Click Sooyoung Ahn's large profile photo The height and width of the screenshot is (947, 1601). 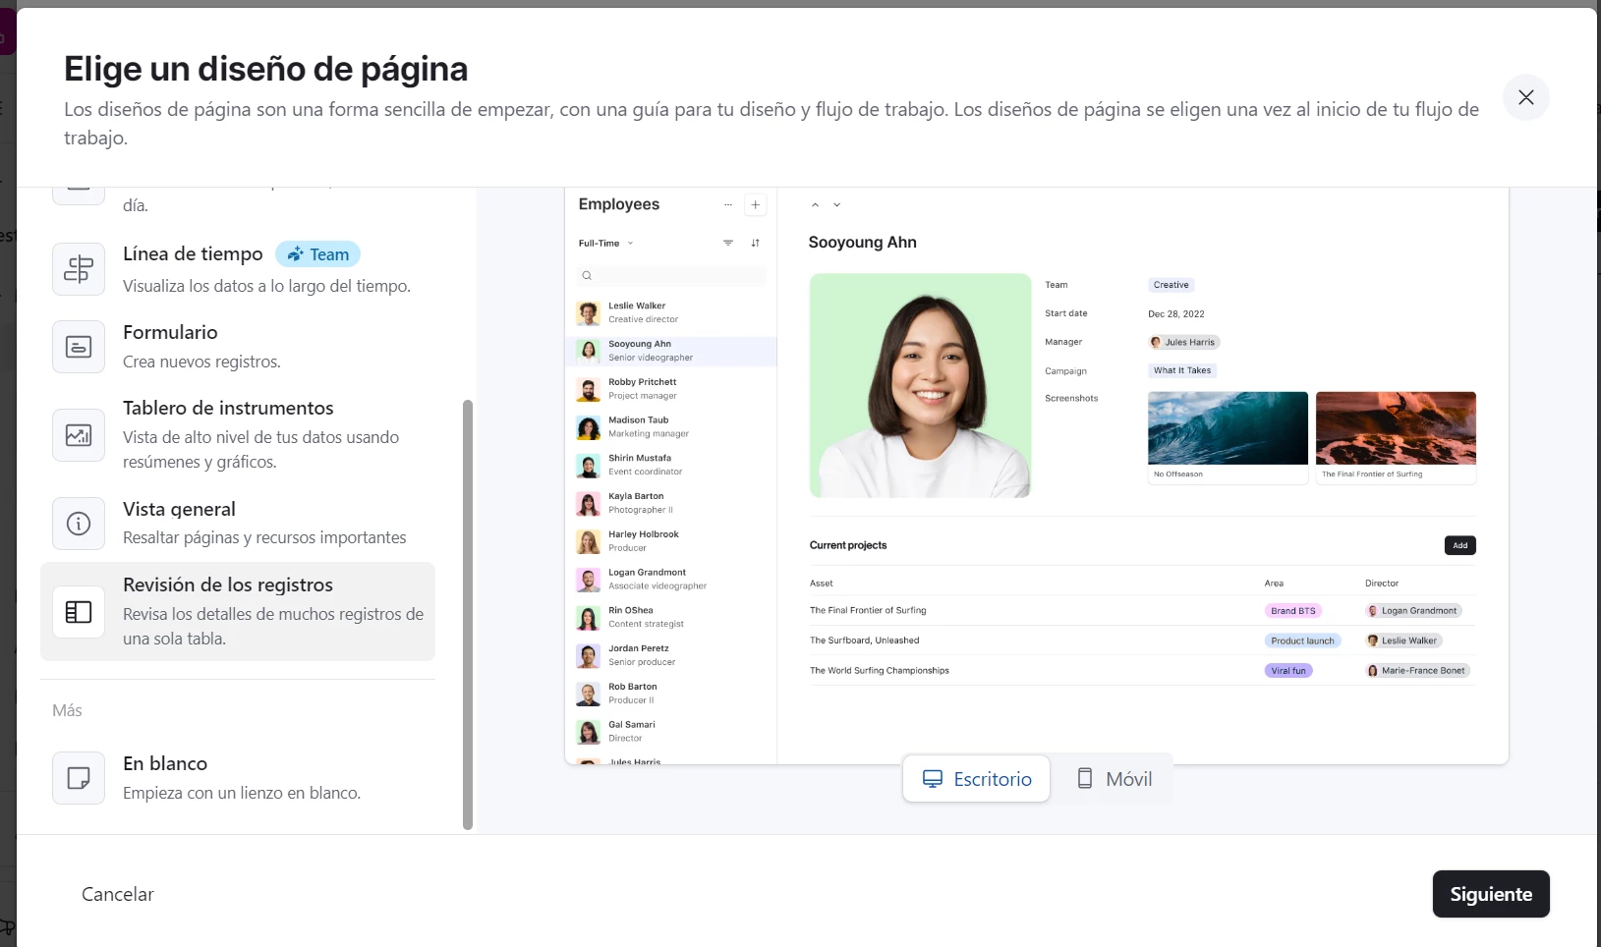920,385
